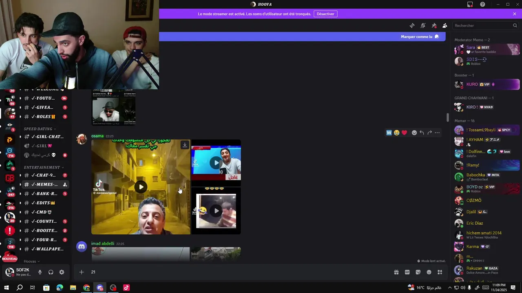
Task: Create invite icon on √-MEMES channel
Action: 65,184
